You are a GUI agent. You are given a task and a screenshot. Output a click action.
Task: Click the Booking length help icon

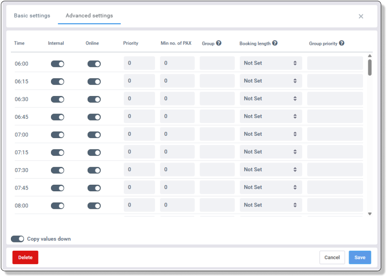point(275,43)
